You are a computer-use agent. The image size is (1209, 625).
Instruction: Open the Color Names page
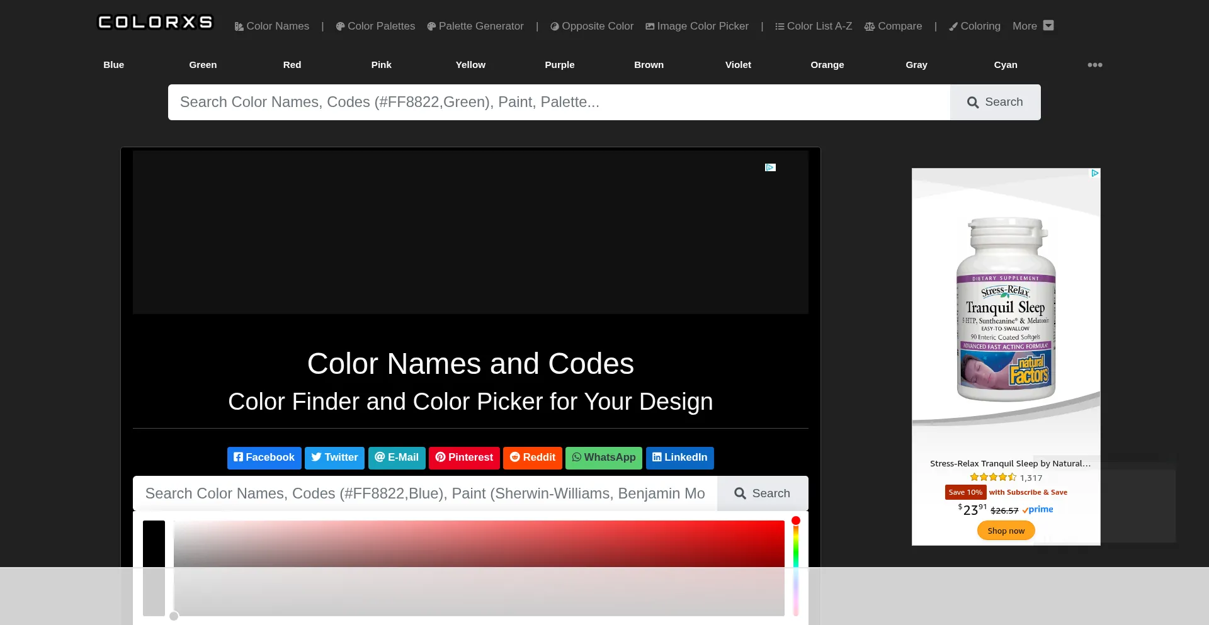272,26
